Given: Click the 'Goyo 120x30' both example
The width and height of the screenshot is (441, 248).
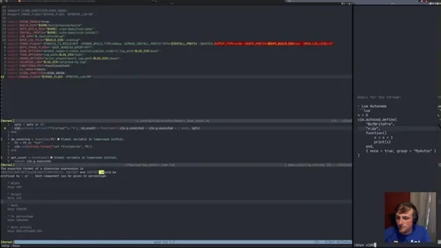Looking at the screenshot, I should [x=17, y=209].
